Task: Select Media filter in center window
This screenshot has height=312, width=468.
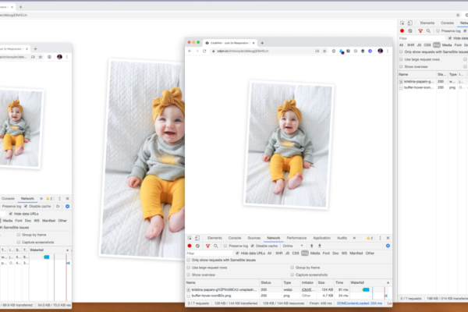Action: [x=315, y=253]
